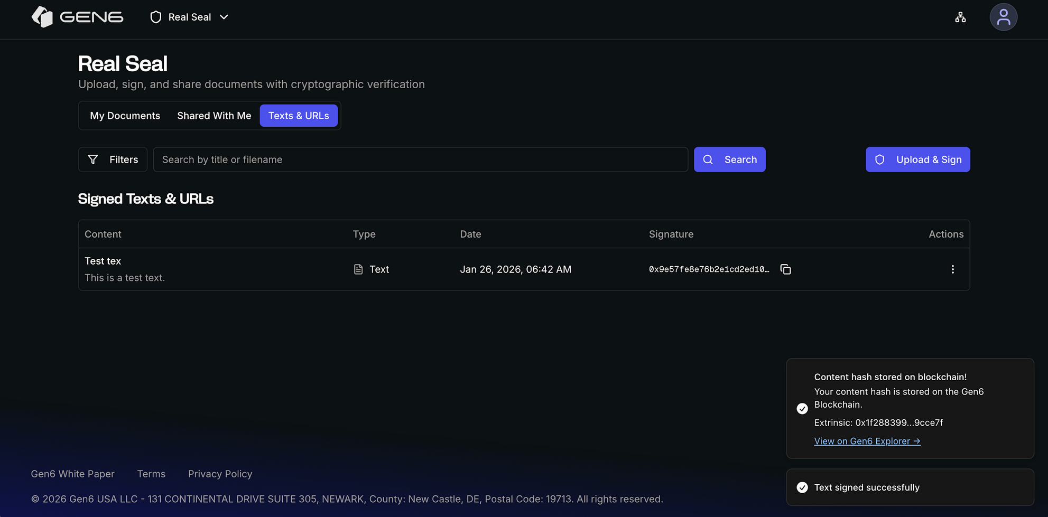
Task: Click the Upload & Sign button
Action: pyautogui.click(x=917, y=159)
